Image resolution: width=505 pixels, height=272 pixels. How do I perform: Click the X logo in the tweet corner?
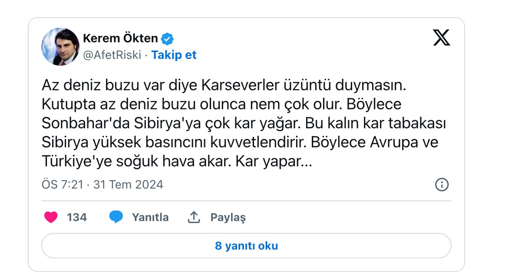[442, 39]
